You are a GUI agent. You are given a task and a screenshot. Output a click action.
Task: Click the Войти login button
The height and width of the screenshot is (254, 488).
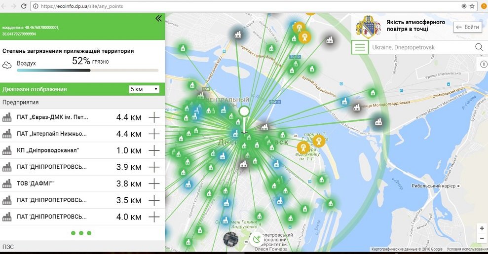(x=467, y=27)
